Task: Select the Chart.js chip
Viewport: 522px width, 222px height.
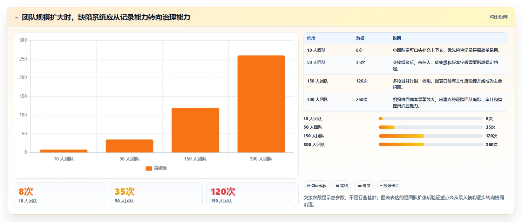Action: (x=317, y=186)
